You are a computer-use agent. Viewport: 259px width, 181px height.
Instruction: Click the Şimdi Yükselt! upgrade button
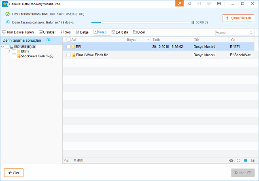tap(238, 18)
